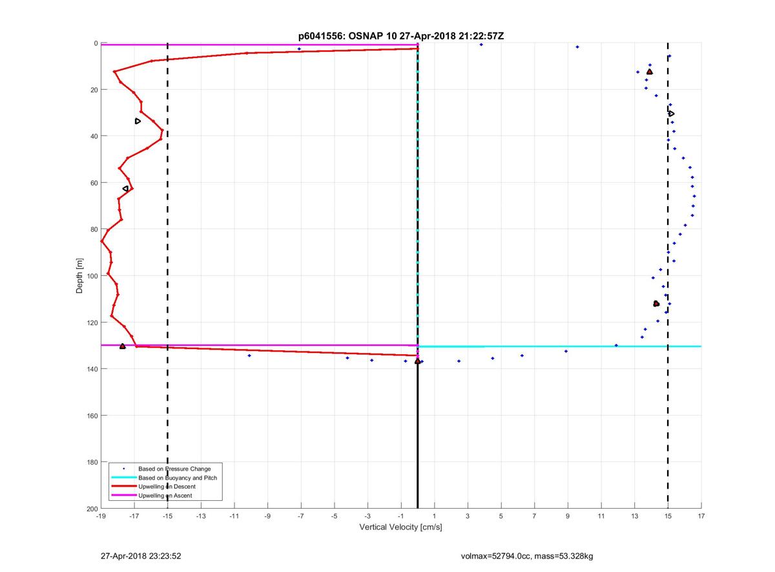Image resolution: width=775 pixels, height=572 pixels.
Task: Click the 'Vertical Velocity [cm/s]' axis label
Action: click(400, 527)
